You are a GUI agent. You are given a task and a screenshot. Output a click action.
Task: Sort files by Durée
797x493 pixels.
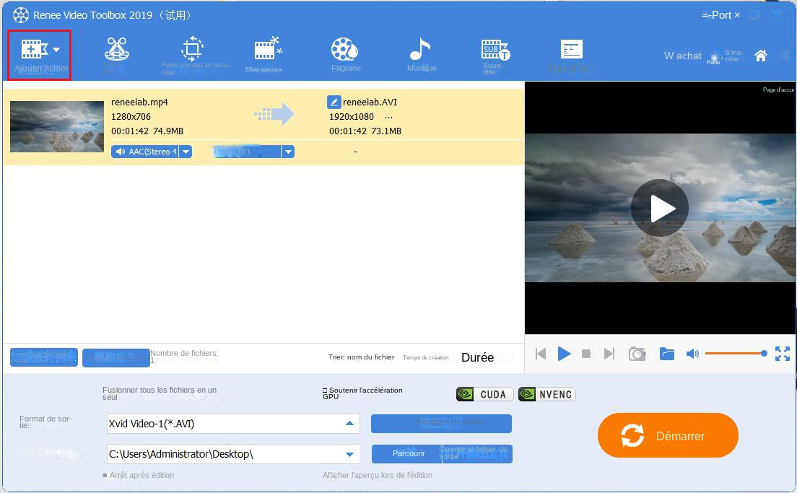477,357
